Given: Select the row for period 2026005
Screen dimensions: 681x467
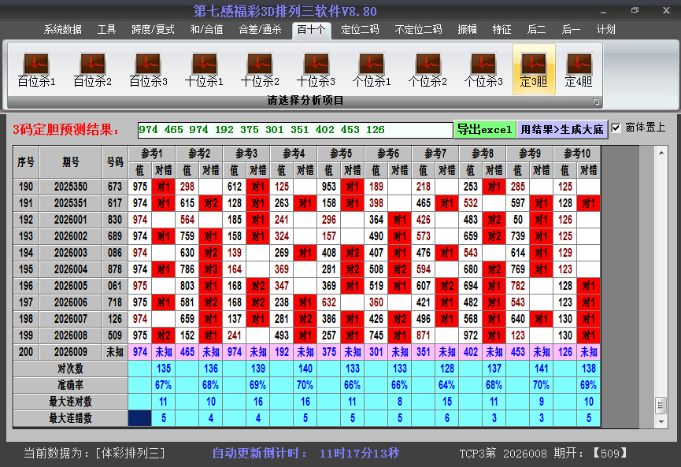Looking at the screenshot, I should [x=72, y=287].
